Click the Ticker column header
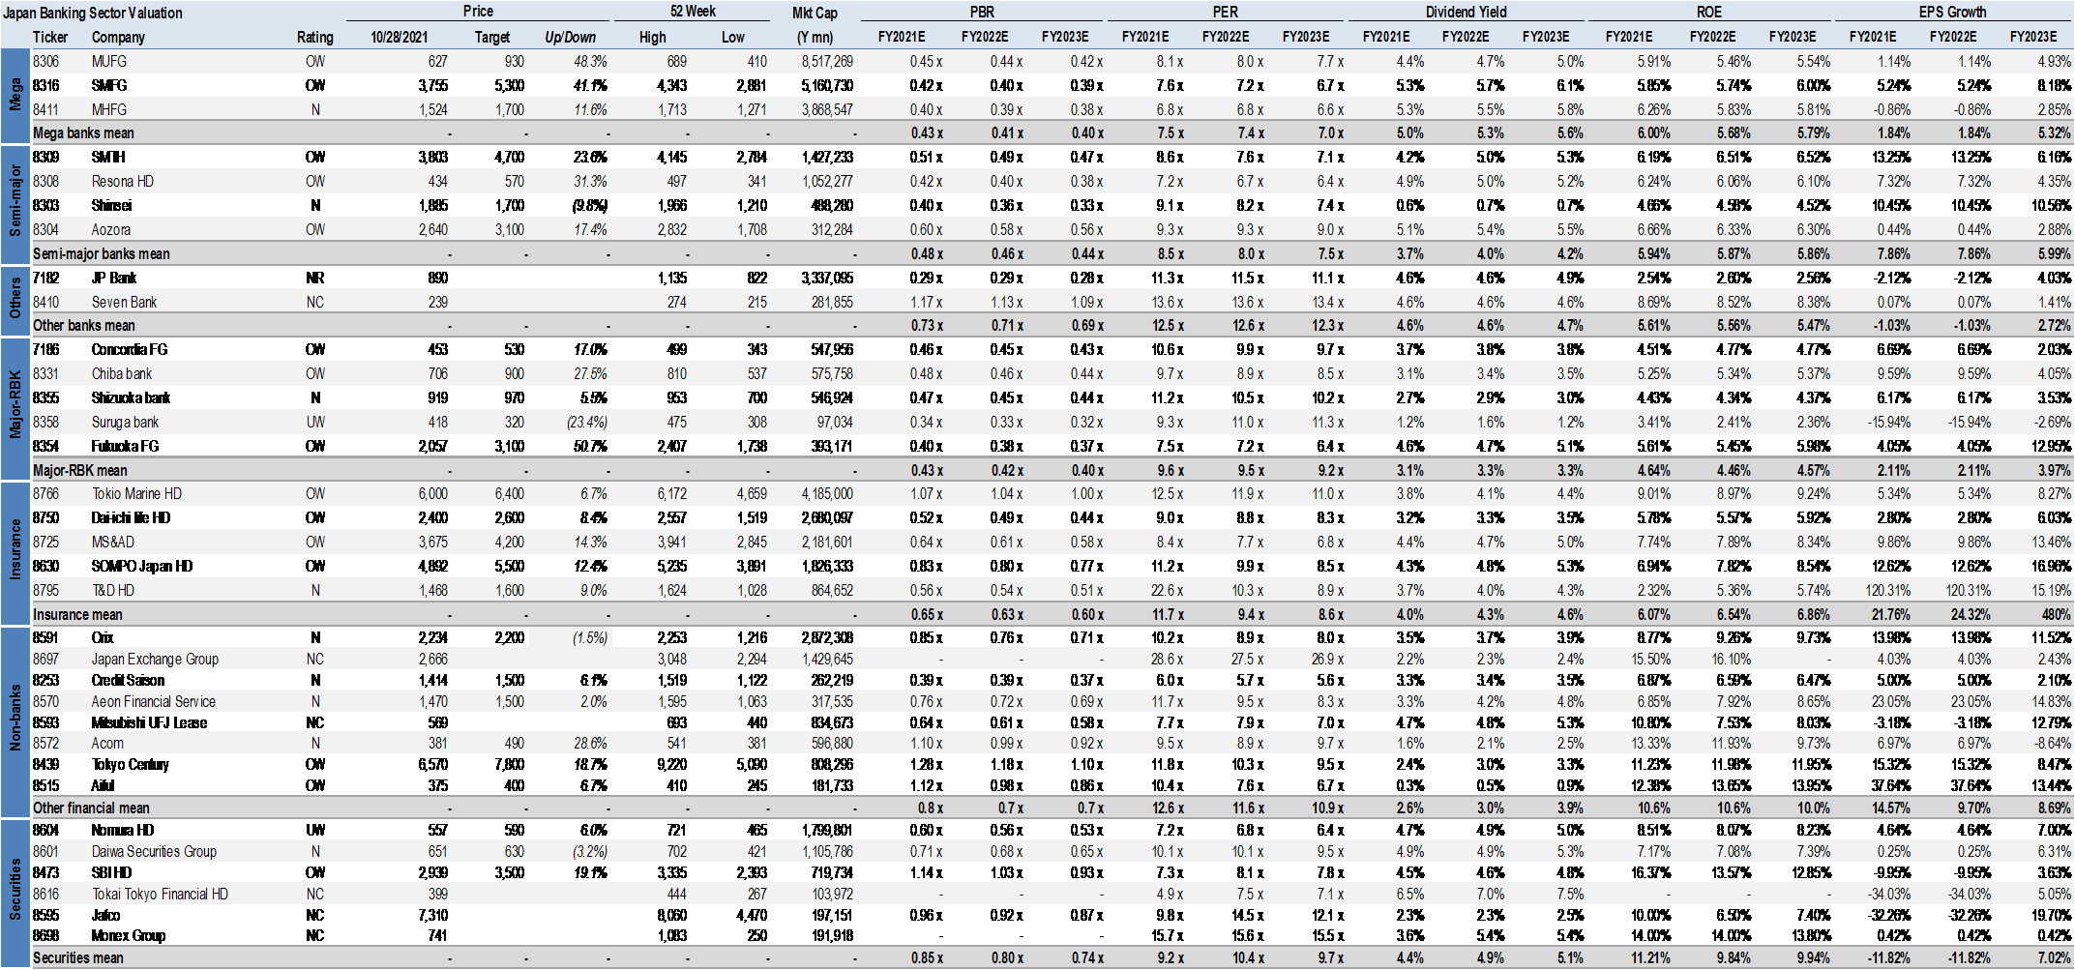Image resolution: width=2075 pixels, height=970 pixels. (x=50, y=37)
